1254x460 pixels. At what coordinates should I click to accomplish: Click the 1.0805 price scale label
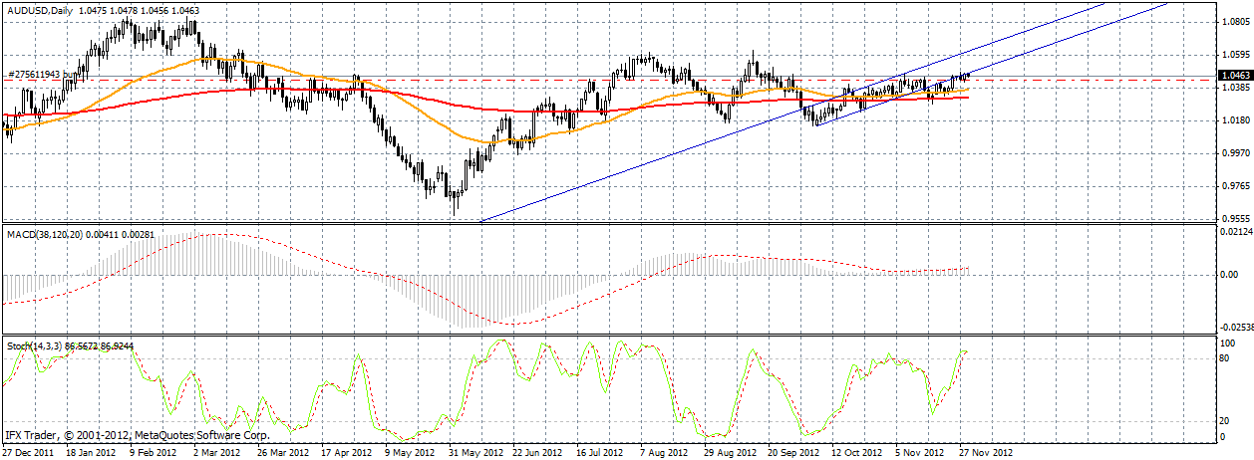tap(1236, 21)
